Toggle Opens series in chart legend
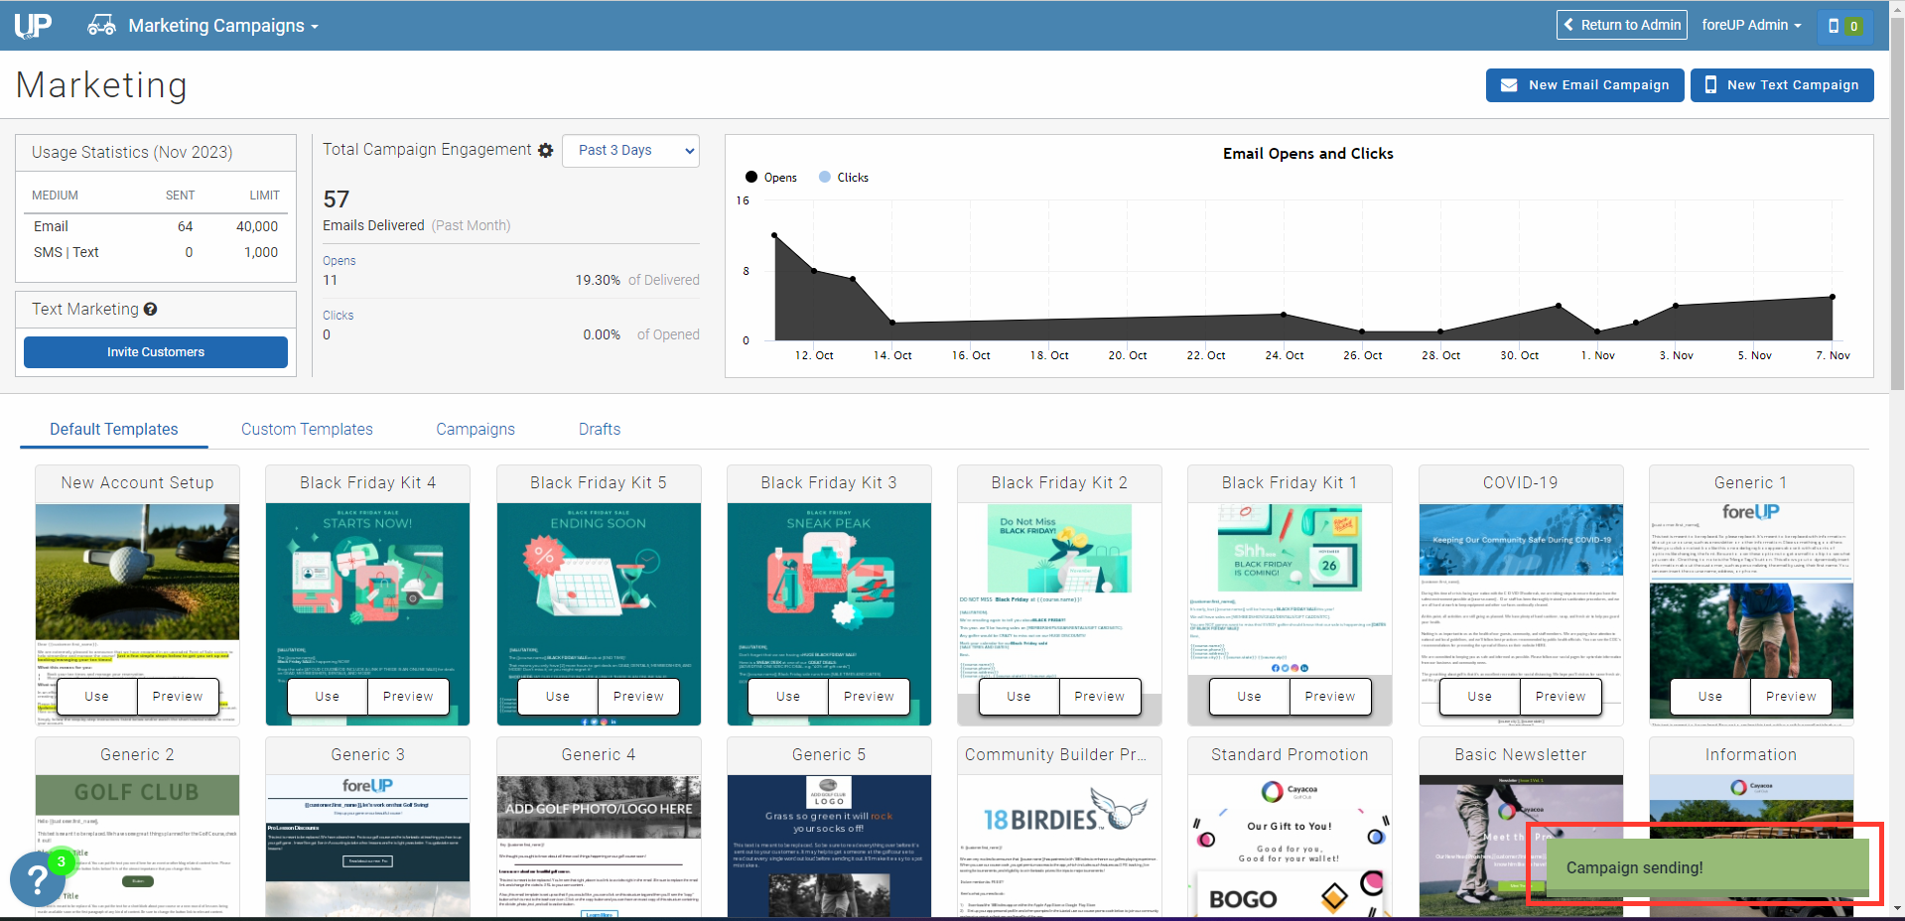Viewport: 1905px width, 921px height. [x=771, y=178]
